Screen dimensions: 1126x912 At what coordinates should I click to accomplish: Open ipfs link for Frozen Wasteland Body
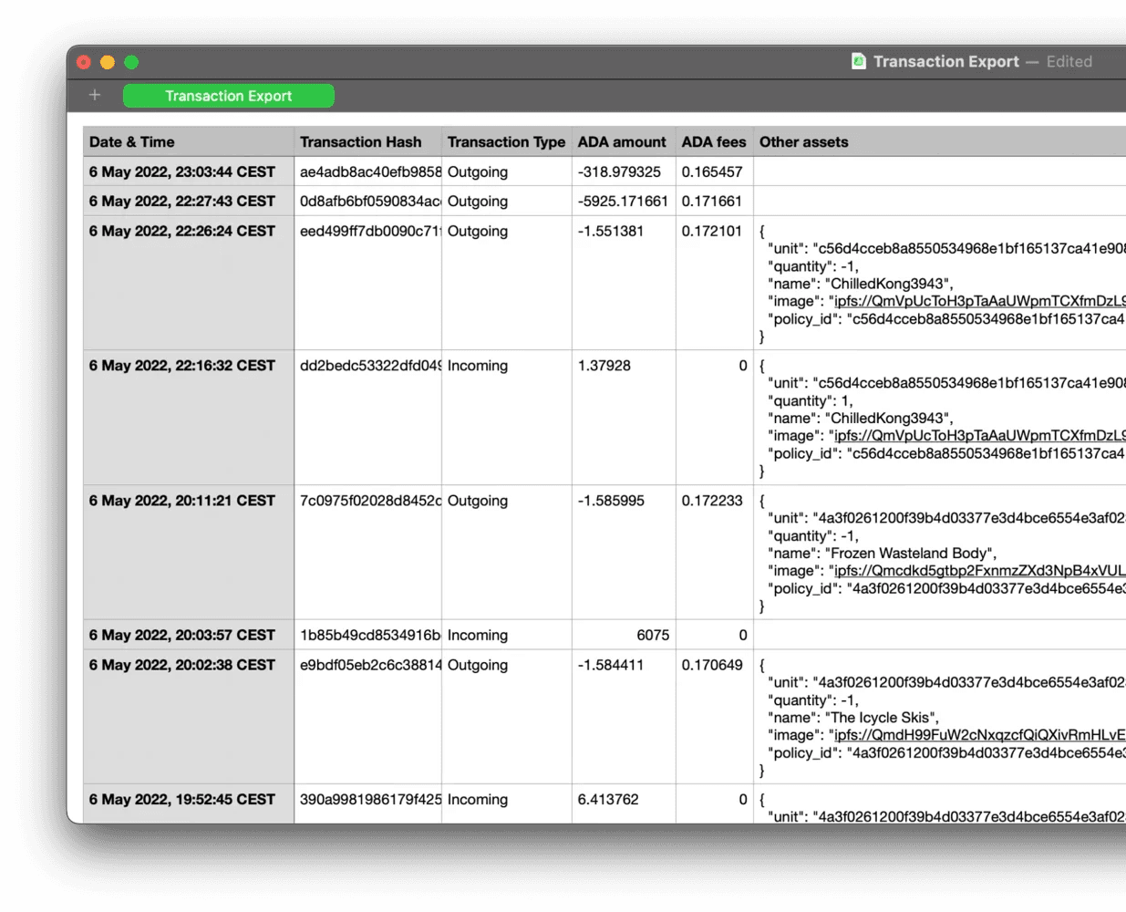click(980, 571)
